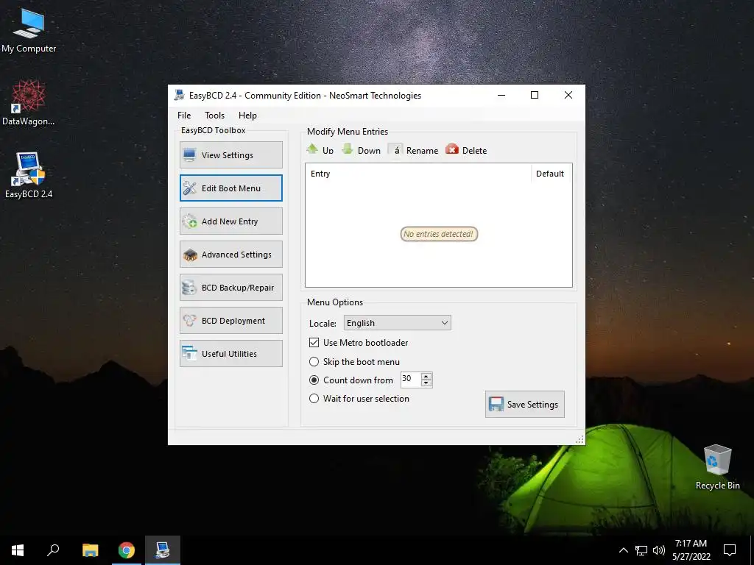Click EasyBCD title bar app icon
This screenshot has width=754, height=565.
[180, 95]
